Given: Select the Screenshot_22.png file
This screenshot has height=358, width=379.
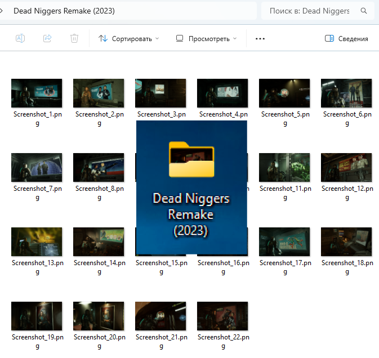Looking at the screenshot, I should [x=222, y=316].
